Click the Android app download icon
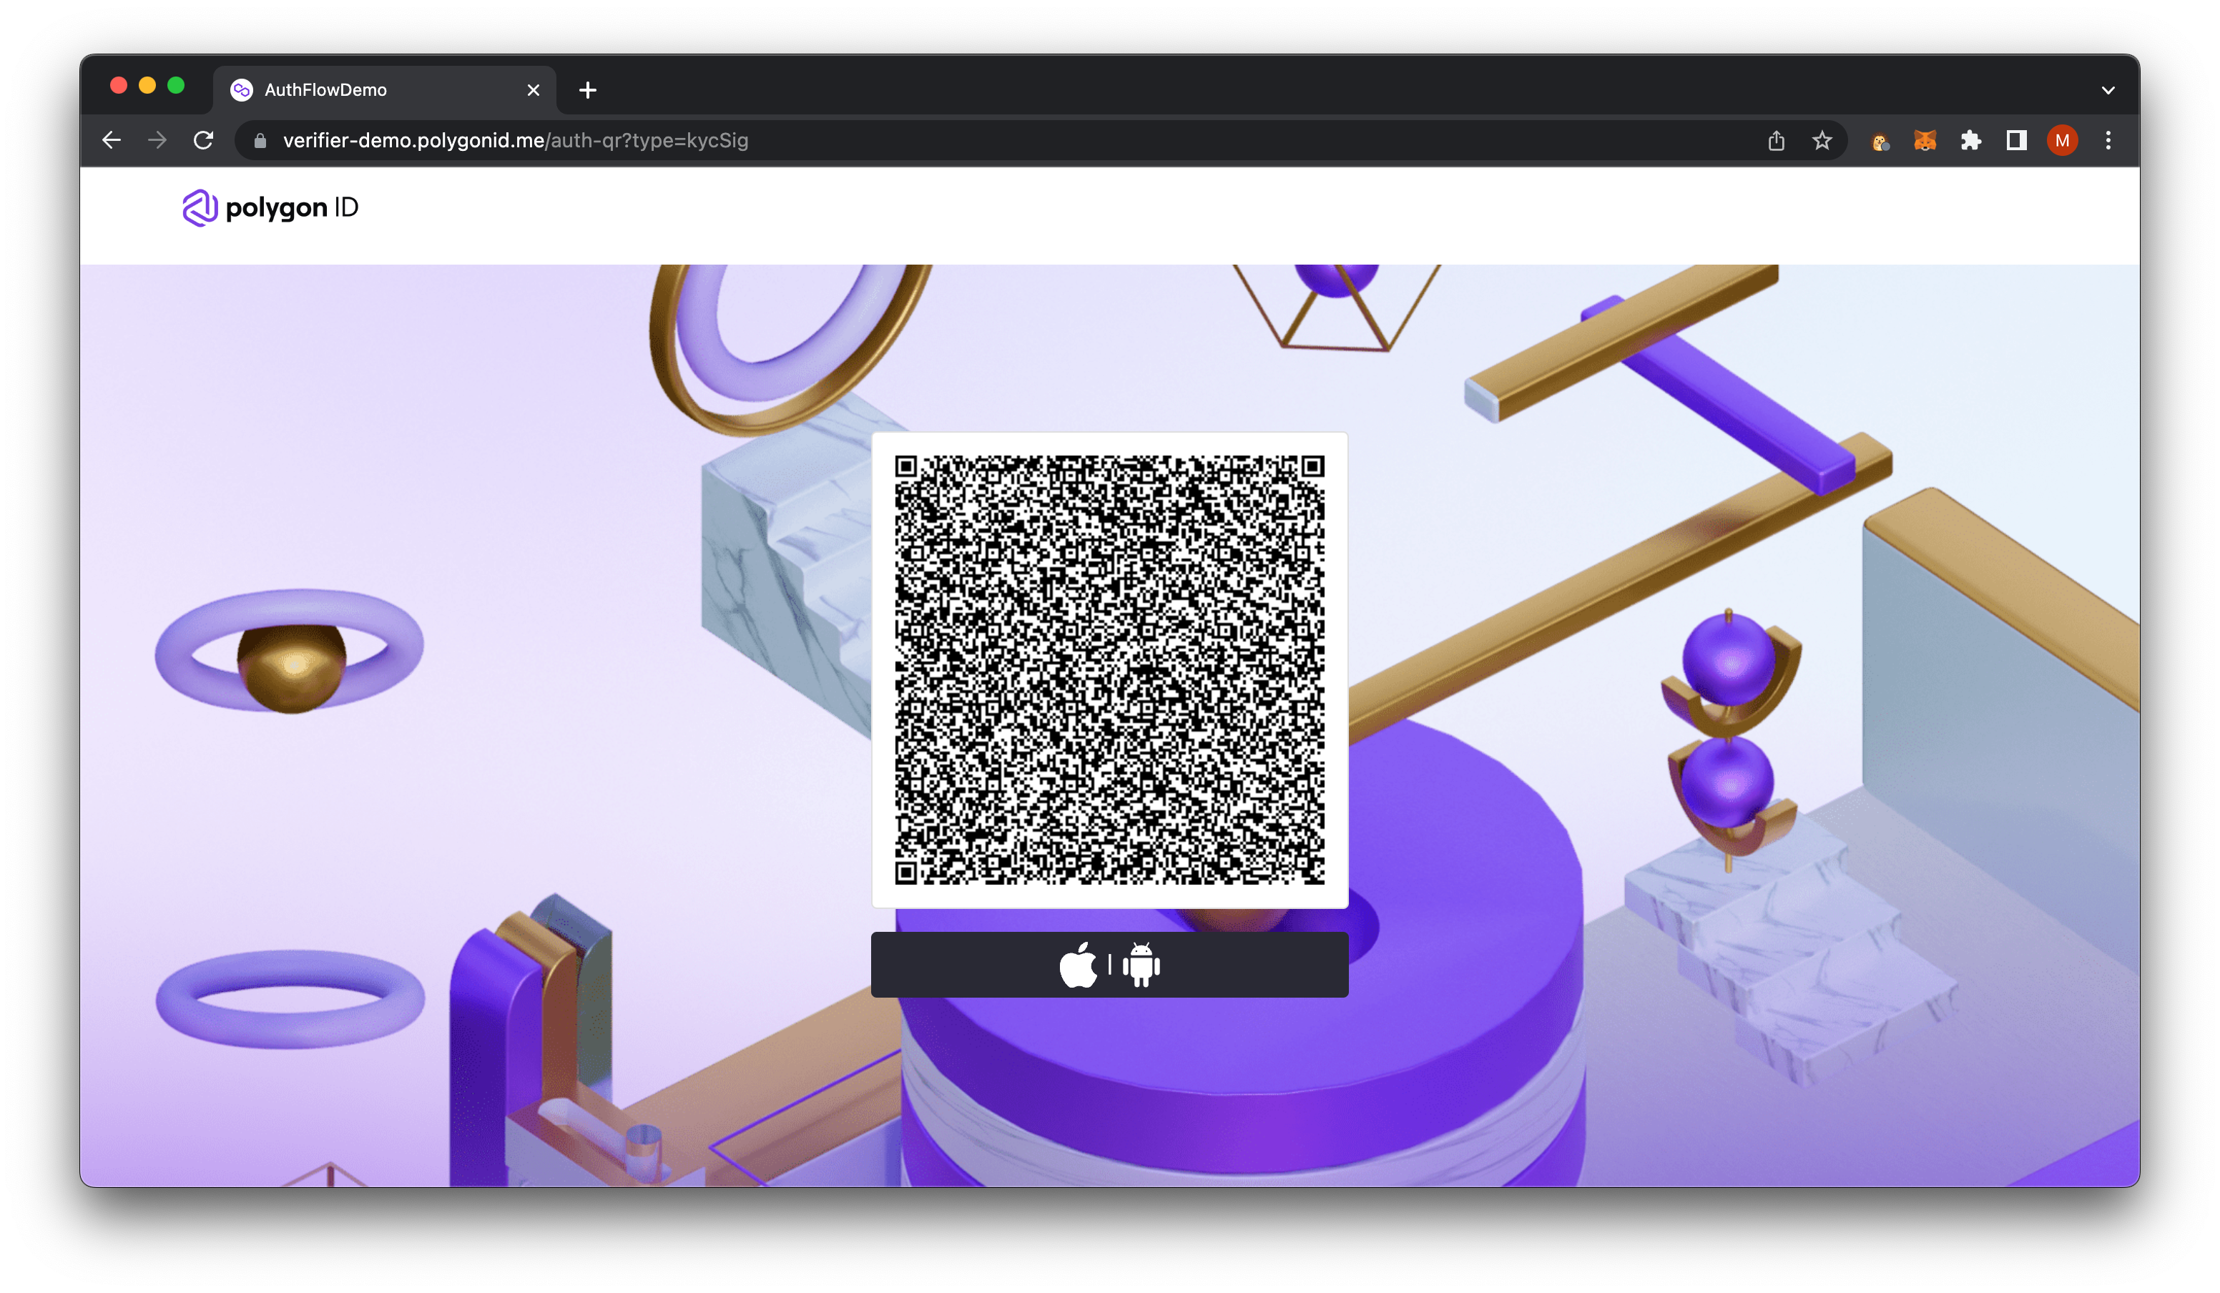2220x1293 pixels. pos(1141,965)
